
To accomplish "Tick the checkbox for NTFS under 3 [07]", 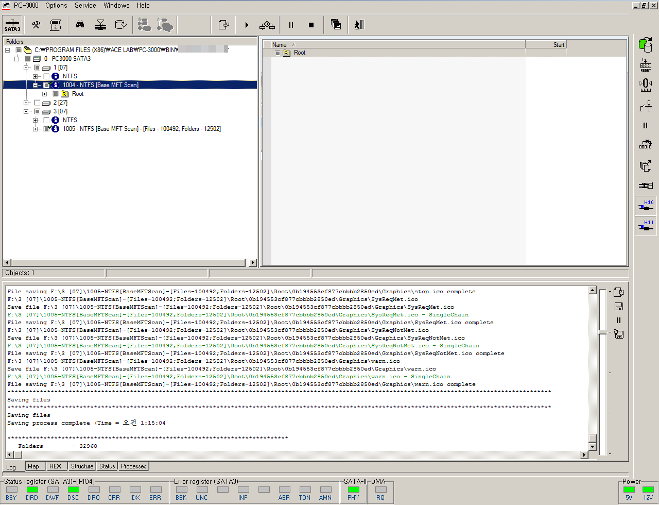I will click(46, 120).
